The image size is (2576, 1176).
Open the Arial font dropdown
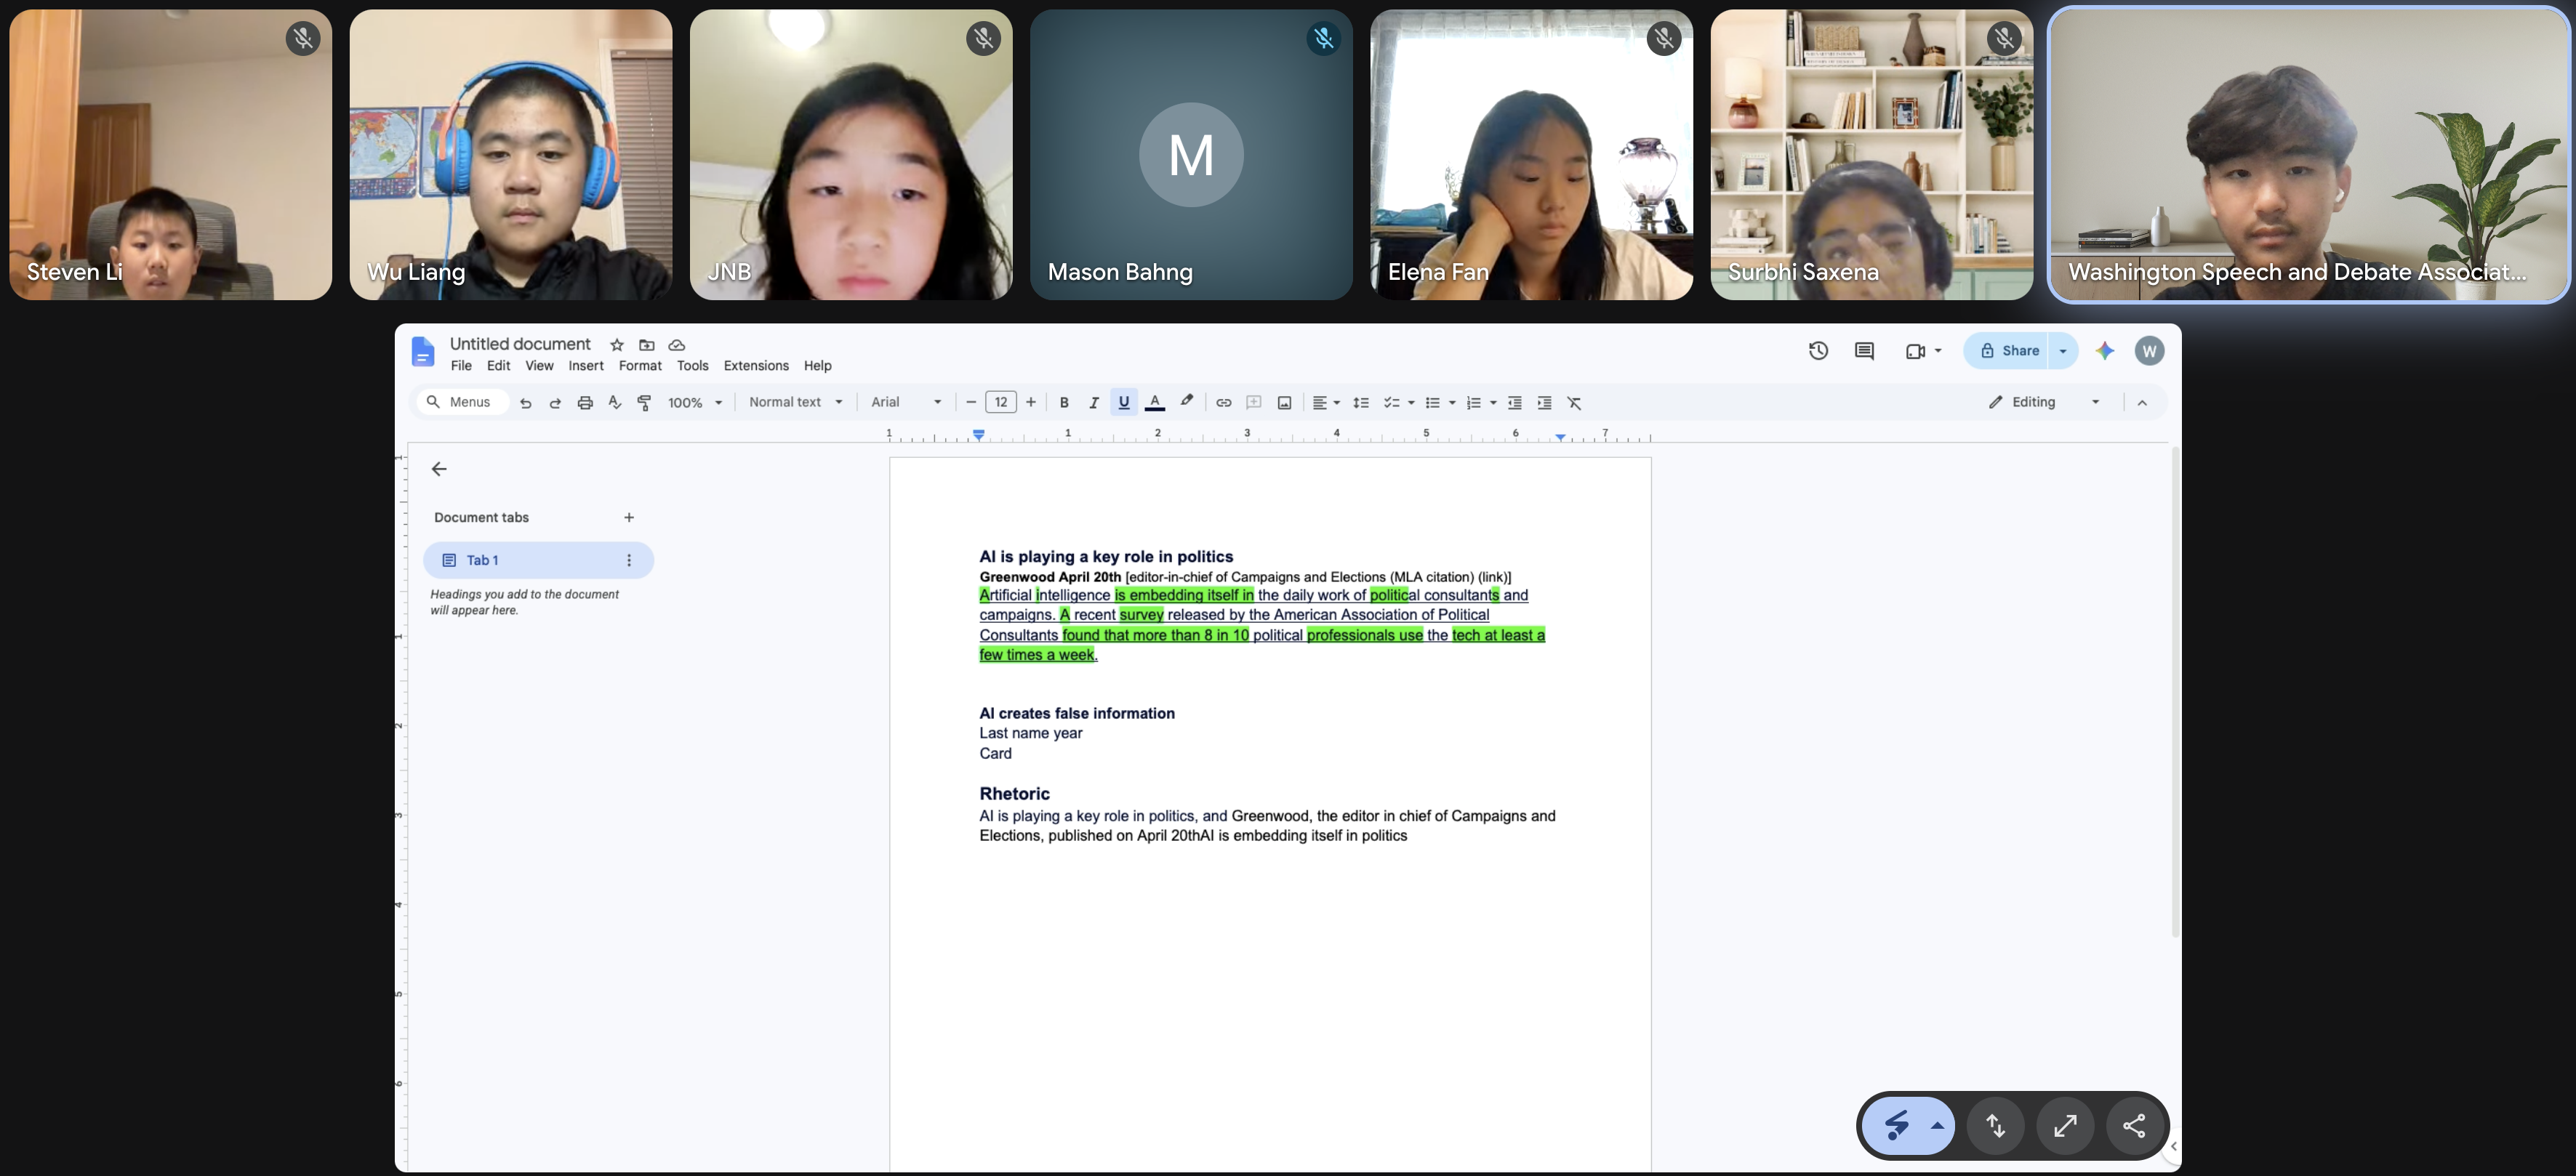coord(906,403)
